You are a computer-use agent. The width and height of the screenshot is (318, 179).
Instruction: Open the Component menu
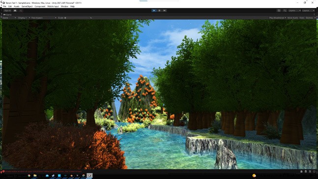point(40,6)
